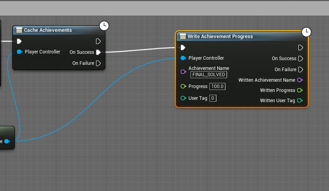This screenshot has height=191, width=329.
Task: Click the Written User Tag output pin
Action: pos(300,101)
